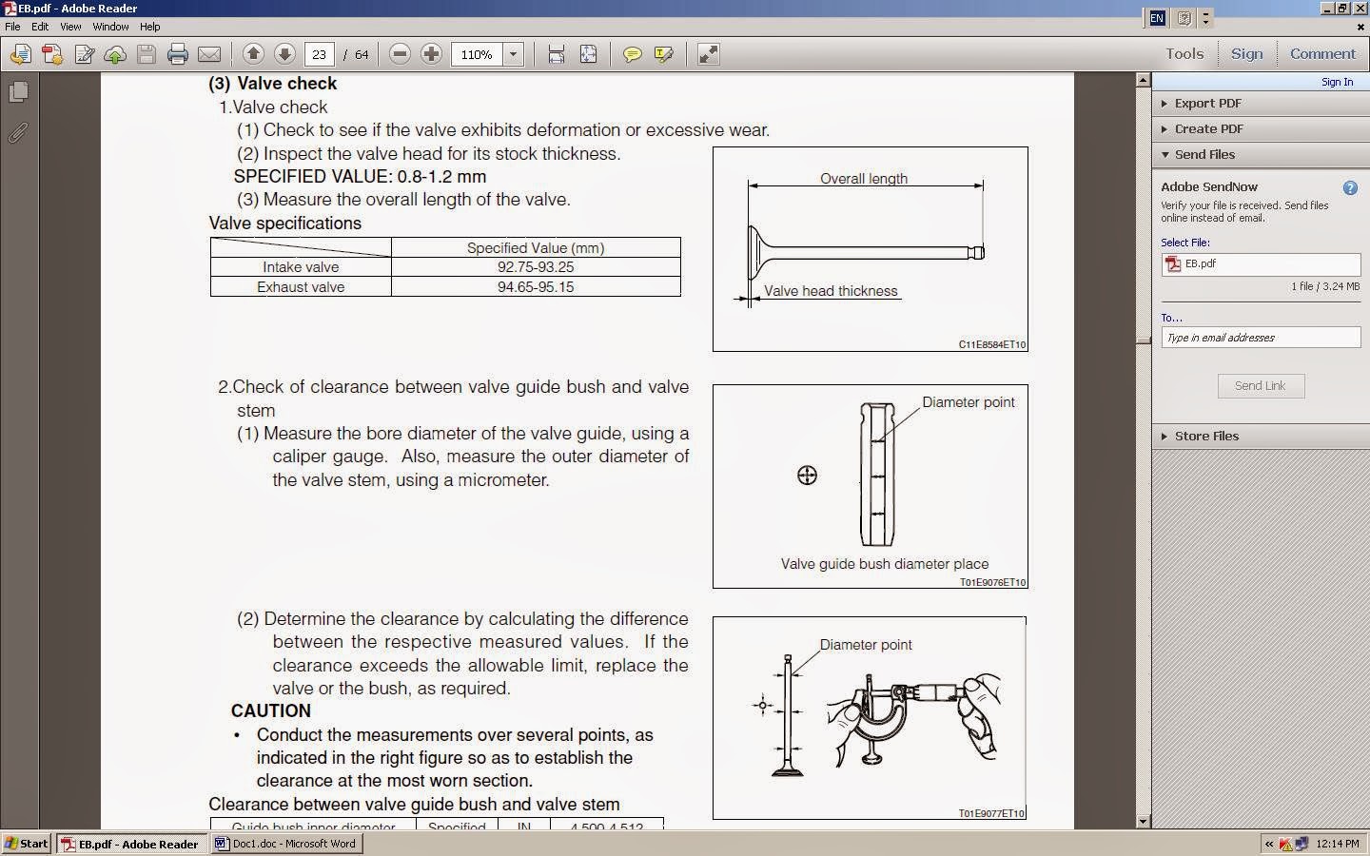Click the upload to cloud icon
Image resolution: width=1370 pixels, height=856 pixels.
115,54
